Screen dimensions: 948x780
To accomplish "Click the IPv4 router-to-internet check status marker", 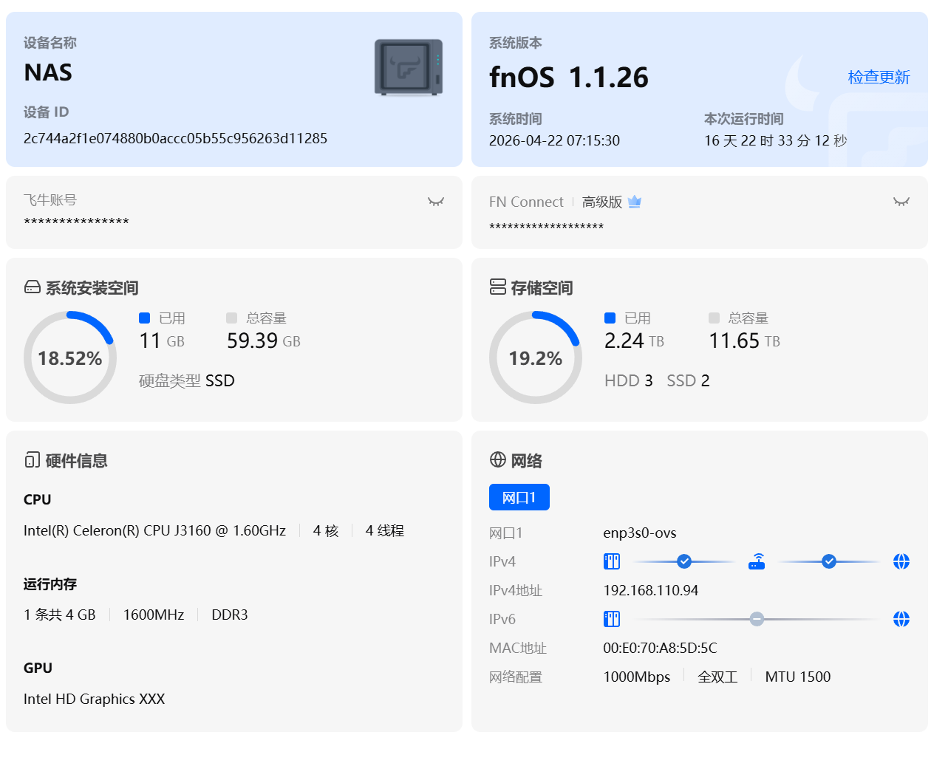I will click(829, 561).
